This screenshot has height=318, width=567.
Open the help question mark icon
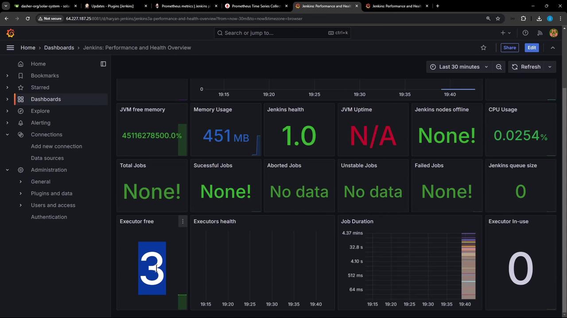tap(525, 33)
